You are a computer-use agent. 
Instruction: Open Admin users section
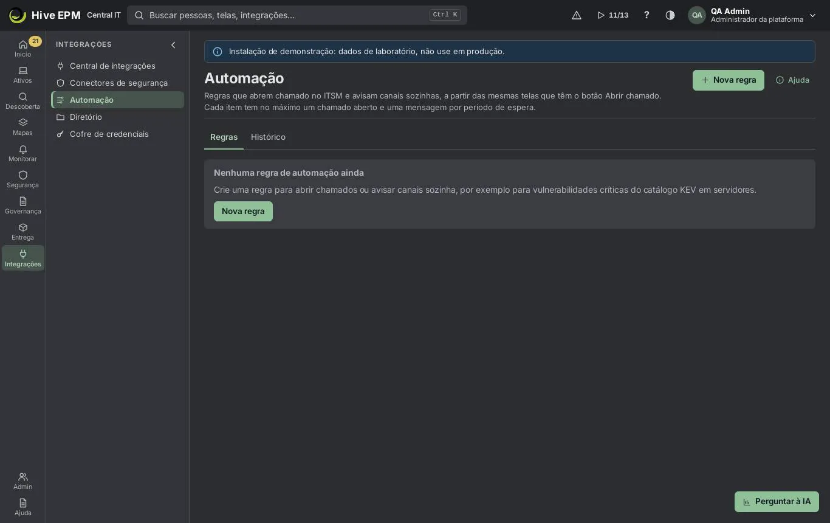[22, 481]
